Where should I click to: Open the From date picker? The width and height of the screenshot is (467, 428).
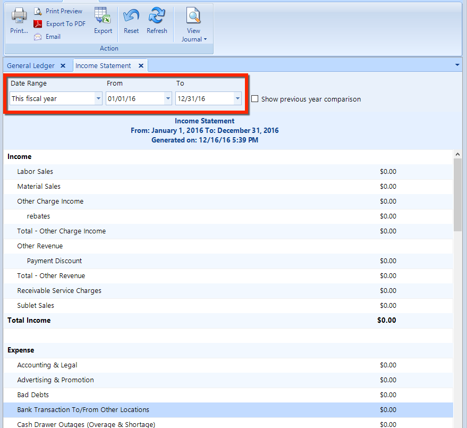(x=167, y=98)
